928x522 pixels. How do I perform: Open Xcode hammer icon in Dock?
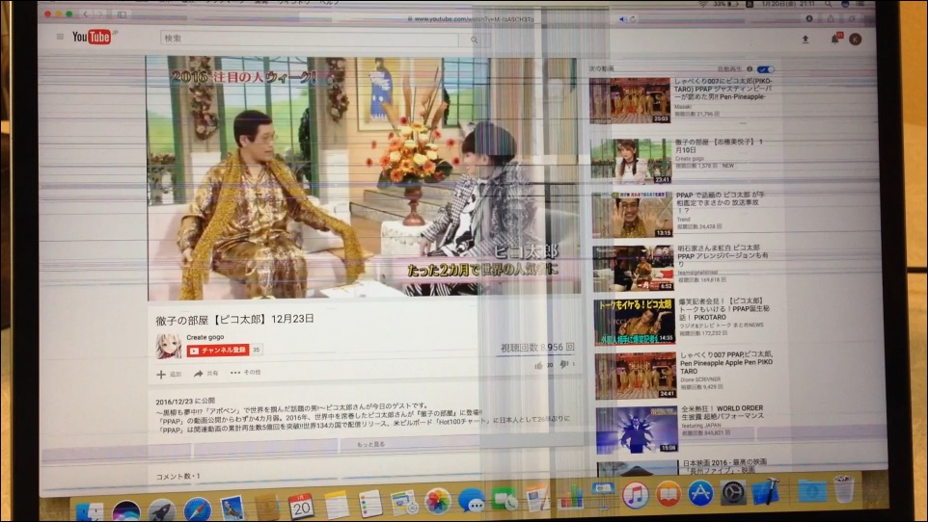(766, 492)
